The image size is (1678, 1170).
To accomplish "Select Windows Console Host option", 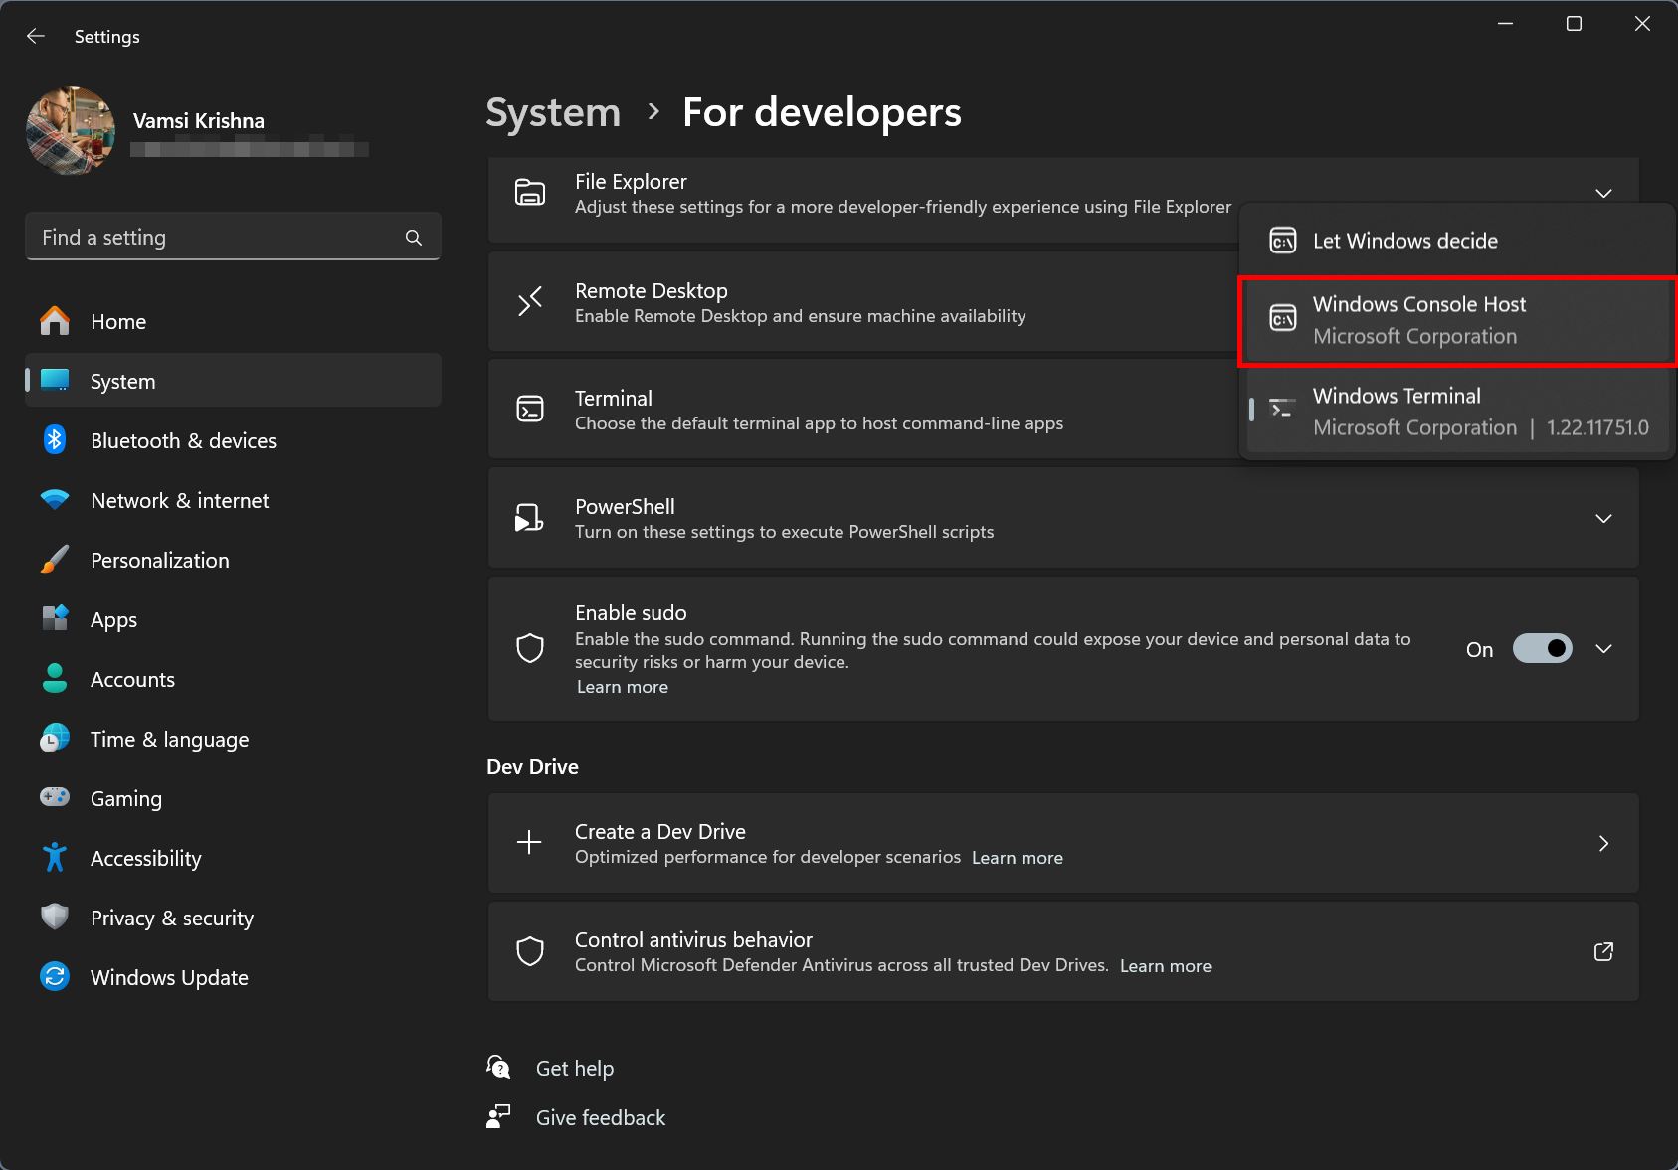I will [1457, 320].
